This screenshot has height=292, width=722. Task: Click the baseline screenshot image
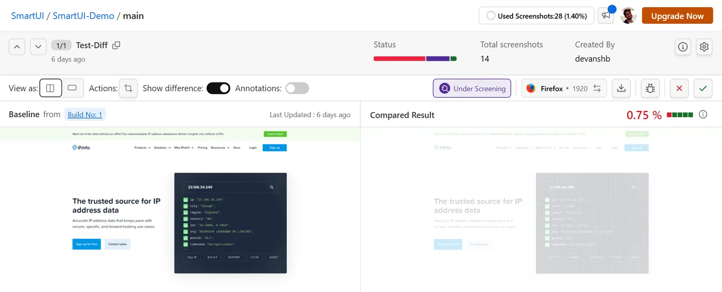coord(180,210)
